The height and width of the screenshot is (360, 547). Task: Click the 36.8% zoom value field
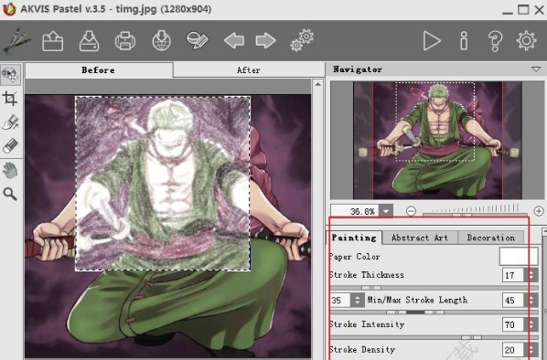click(x=355, y=211)
